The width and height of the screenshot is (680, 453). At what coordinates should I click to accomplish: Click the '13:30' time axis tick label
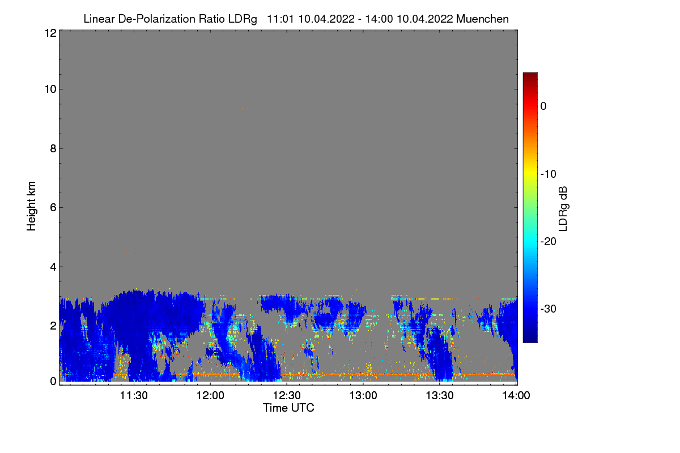click(x=440, y=396)
